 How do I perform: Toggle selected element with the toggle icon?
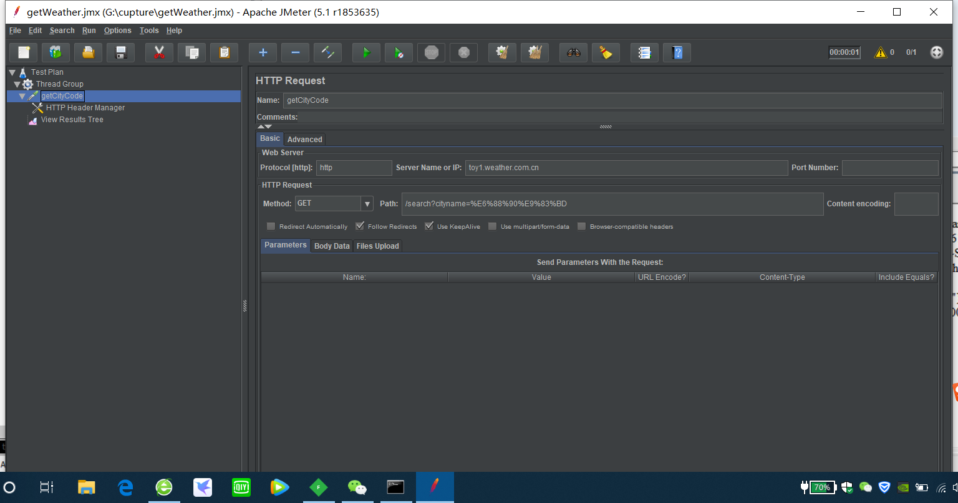tap(328, 53)
